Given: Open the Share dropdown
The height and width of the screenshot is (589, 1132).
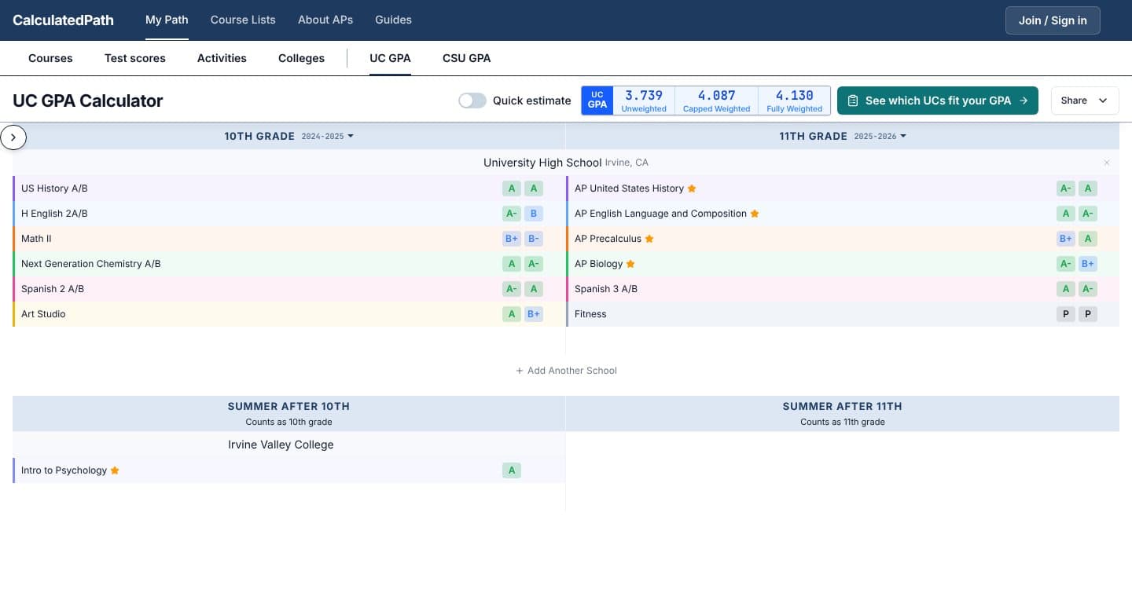Looking at the screenshot, I should 1085,101.
